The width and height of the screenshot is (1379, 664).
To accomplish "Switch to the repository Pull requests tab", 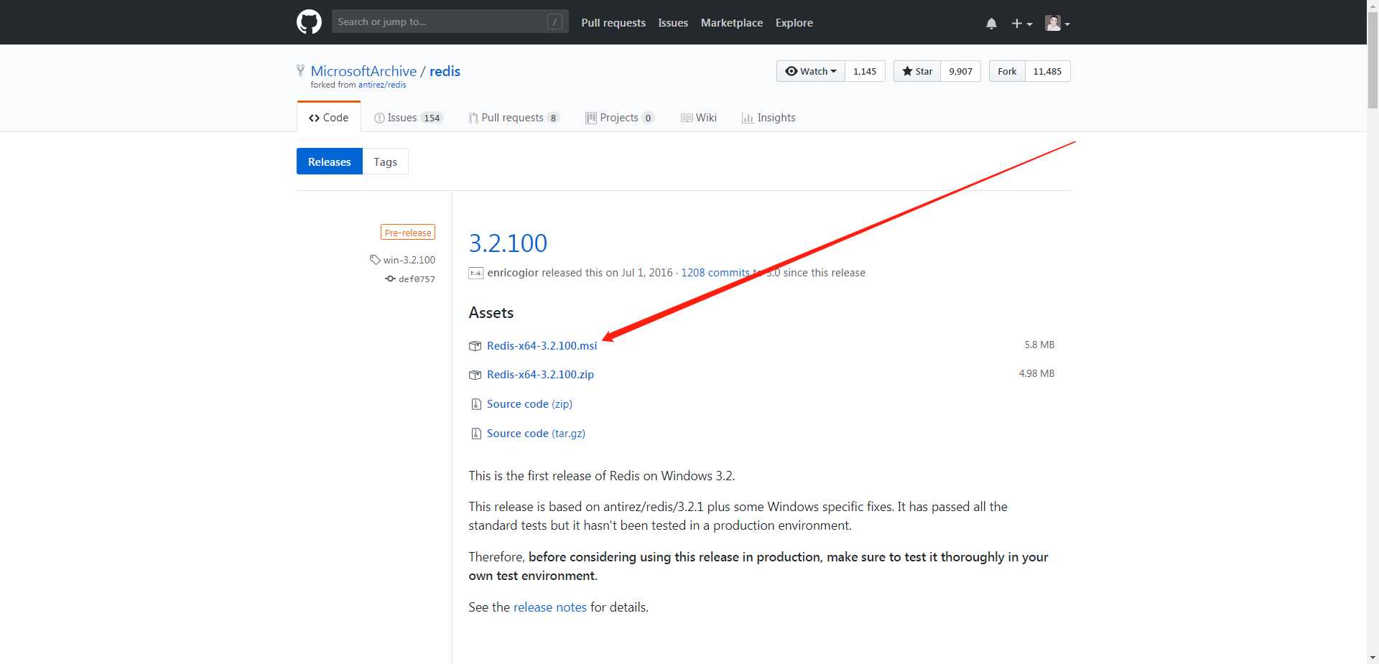I will point(514,118).
